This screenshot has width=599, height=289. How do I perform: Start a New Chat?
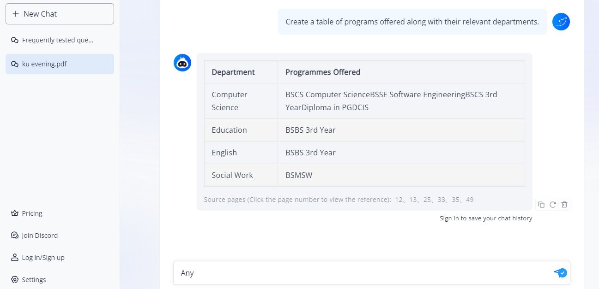coord(60,14)
